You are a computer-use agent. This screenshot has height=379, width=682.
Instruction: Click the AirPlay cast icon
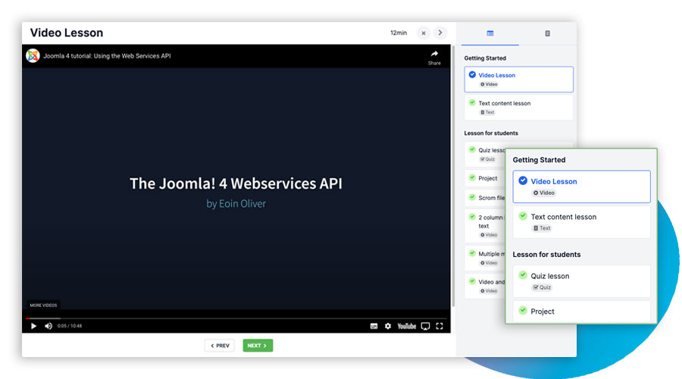(x=425, y=326)
